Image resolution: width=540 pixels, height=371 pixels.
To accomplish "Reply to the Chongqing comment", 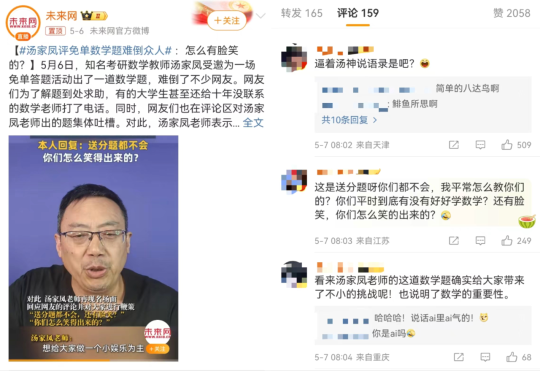I will click(485, 357).
